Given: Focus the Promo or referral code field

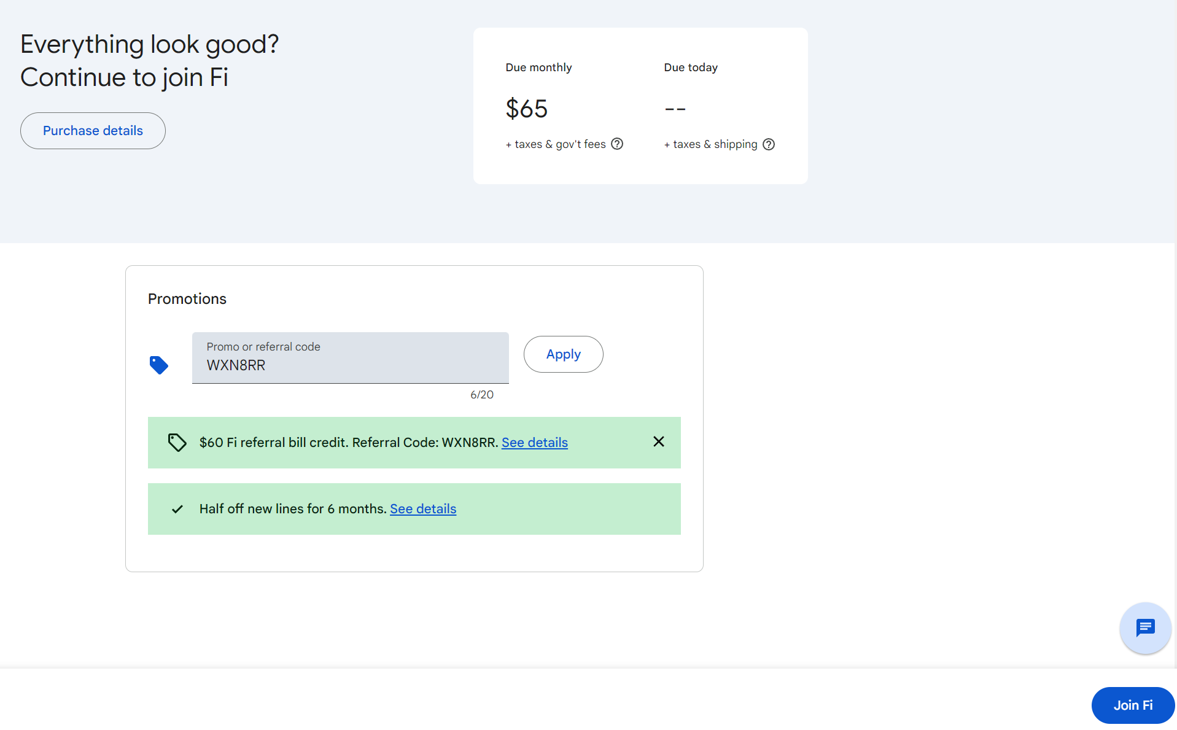Looking at the screenshot, I should tap(351, 358).
